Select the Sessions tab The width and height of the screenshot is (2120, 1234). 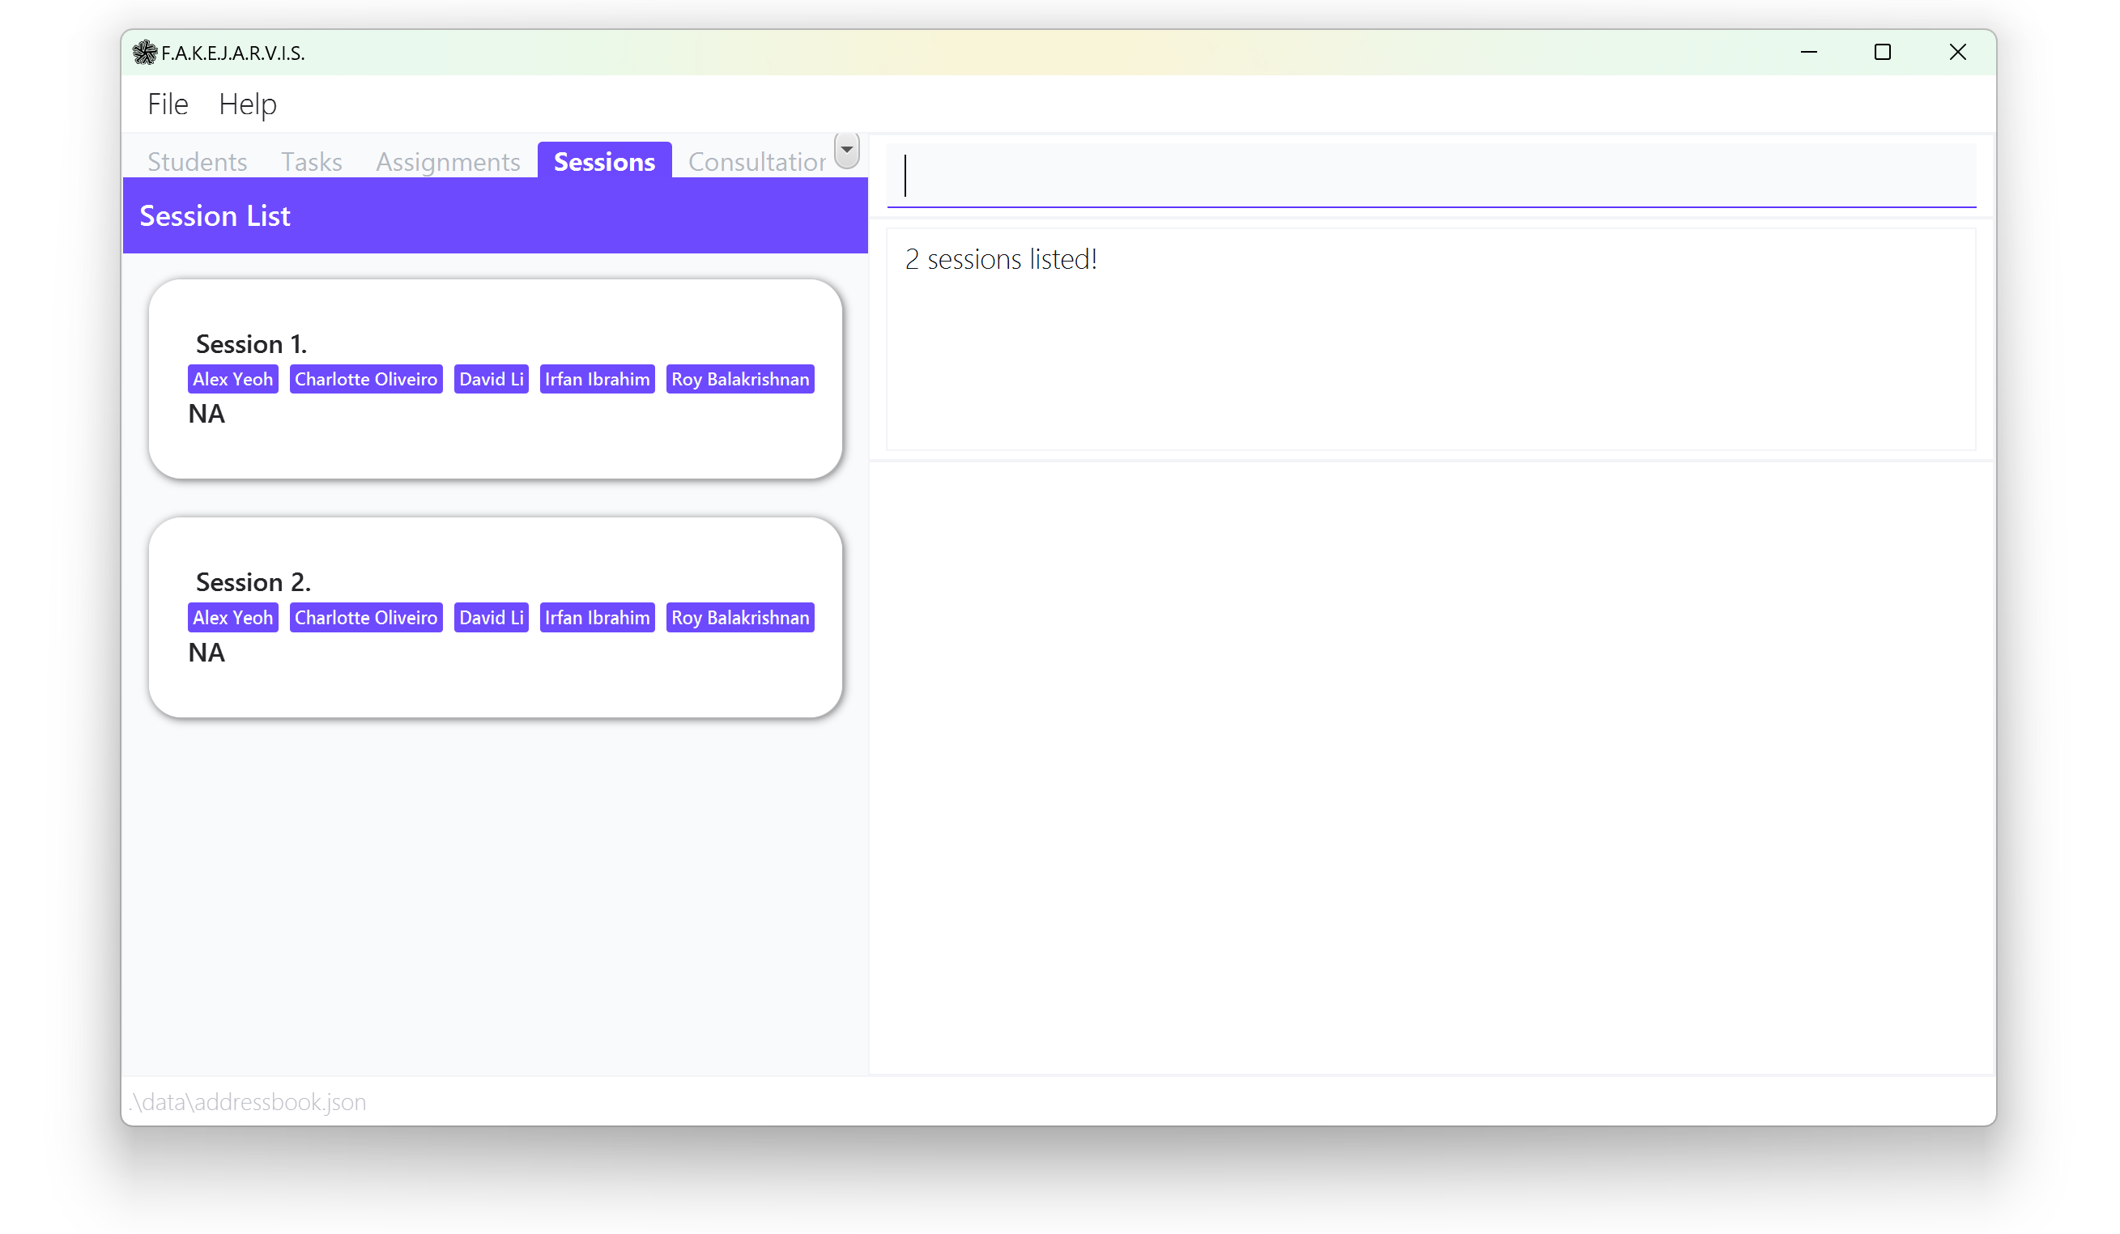coord(604,160)
